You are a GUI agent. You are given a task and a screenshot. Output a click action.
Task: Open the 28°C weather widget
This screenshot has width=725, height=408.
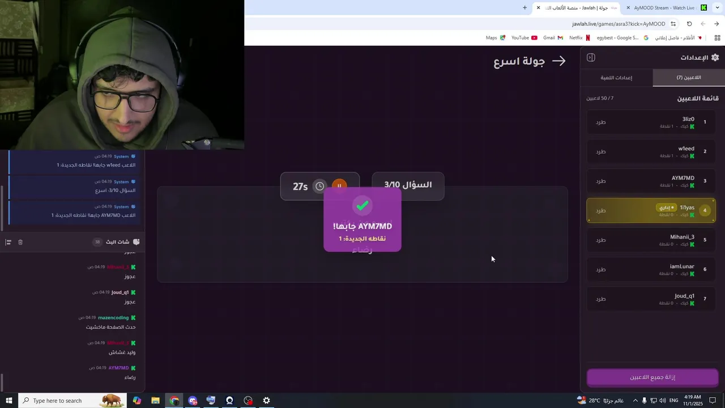pos(602,401)
